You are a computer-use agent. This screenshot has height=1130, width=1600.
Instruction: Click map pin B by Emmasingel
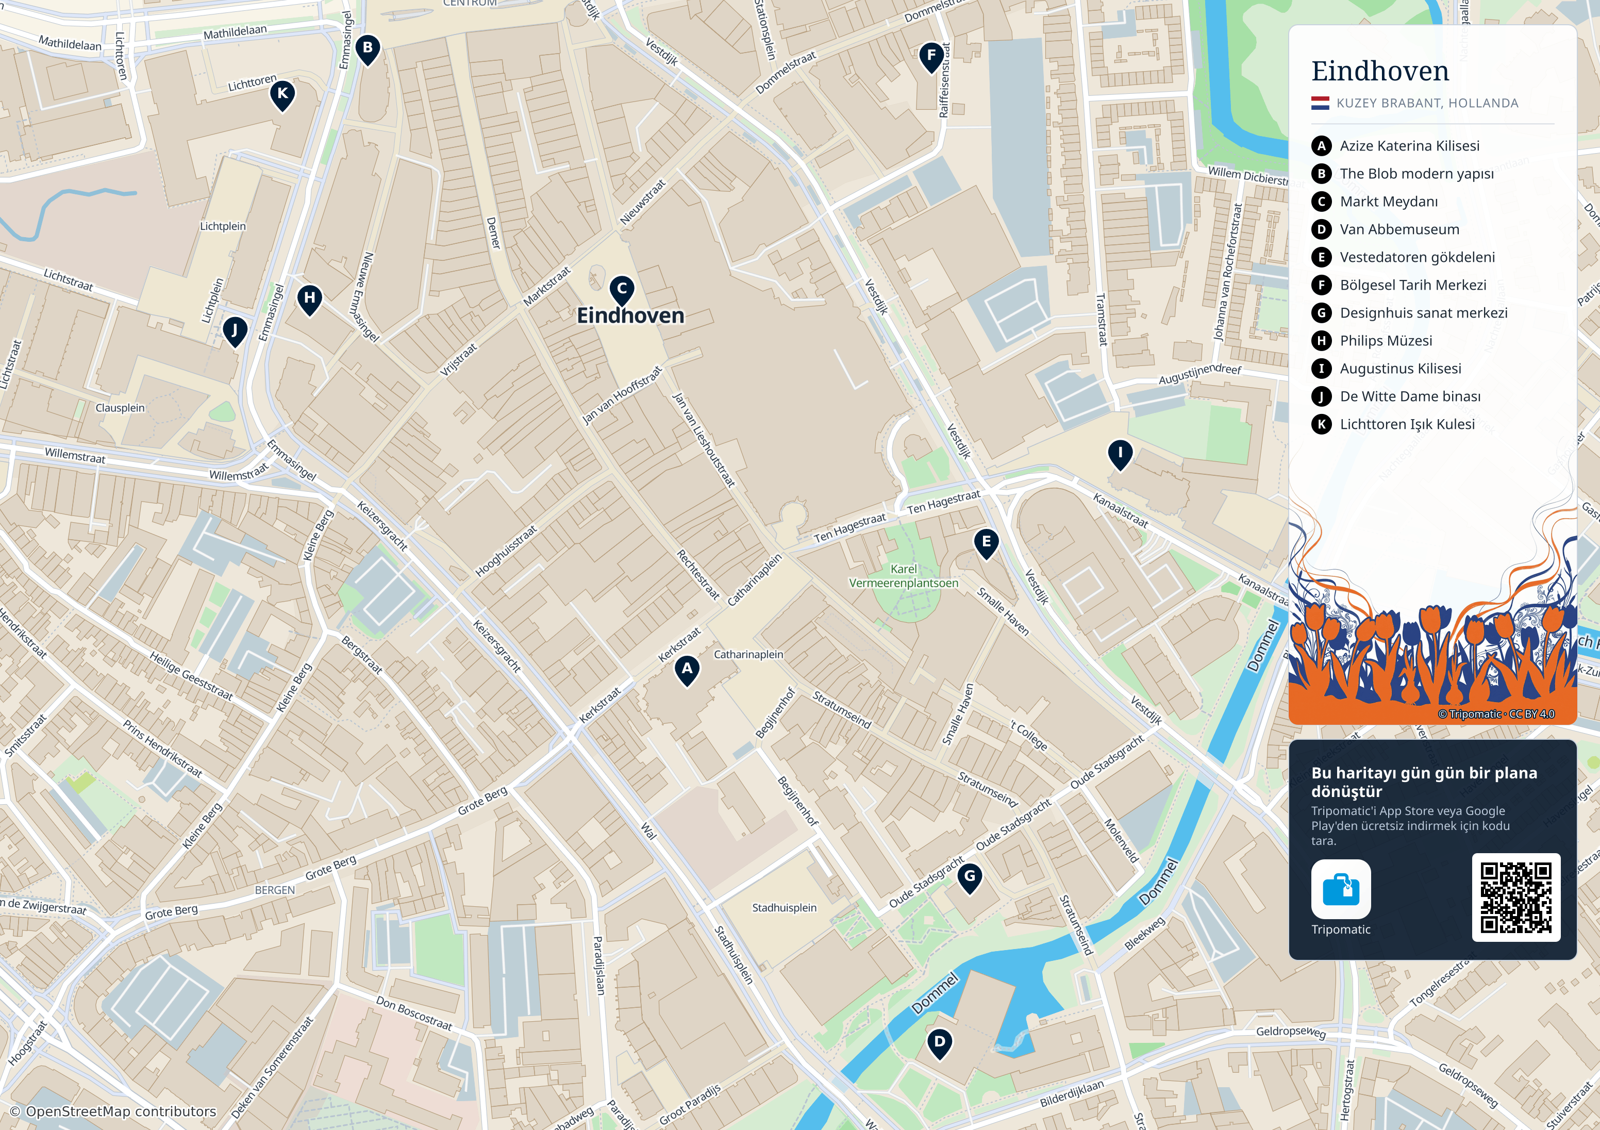(368, 50)
